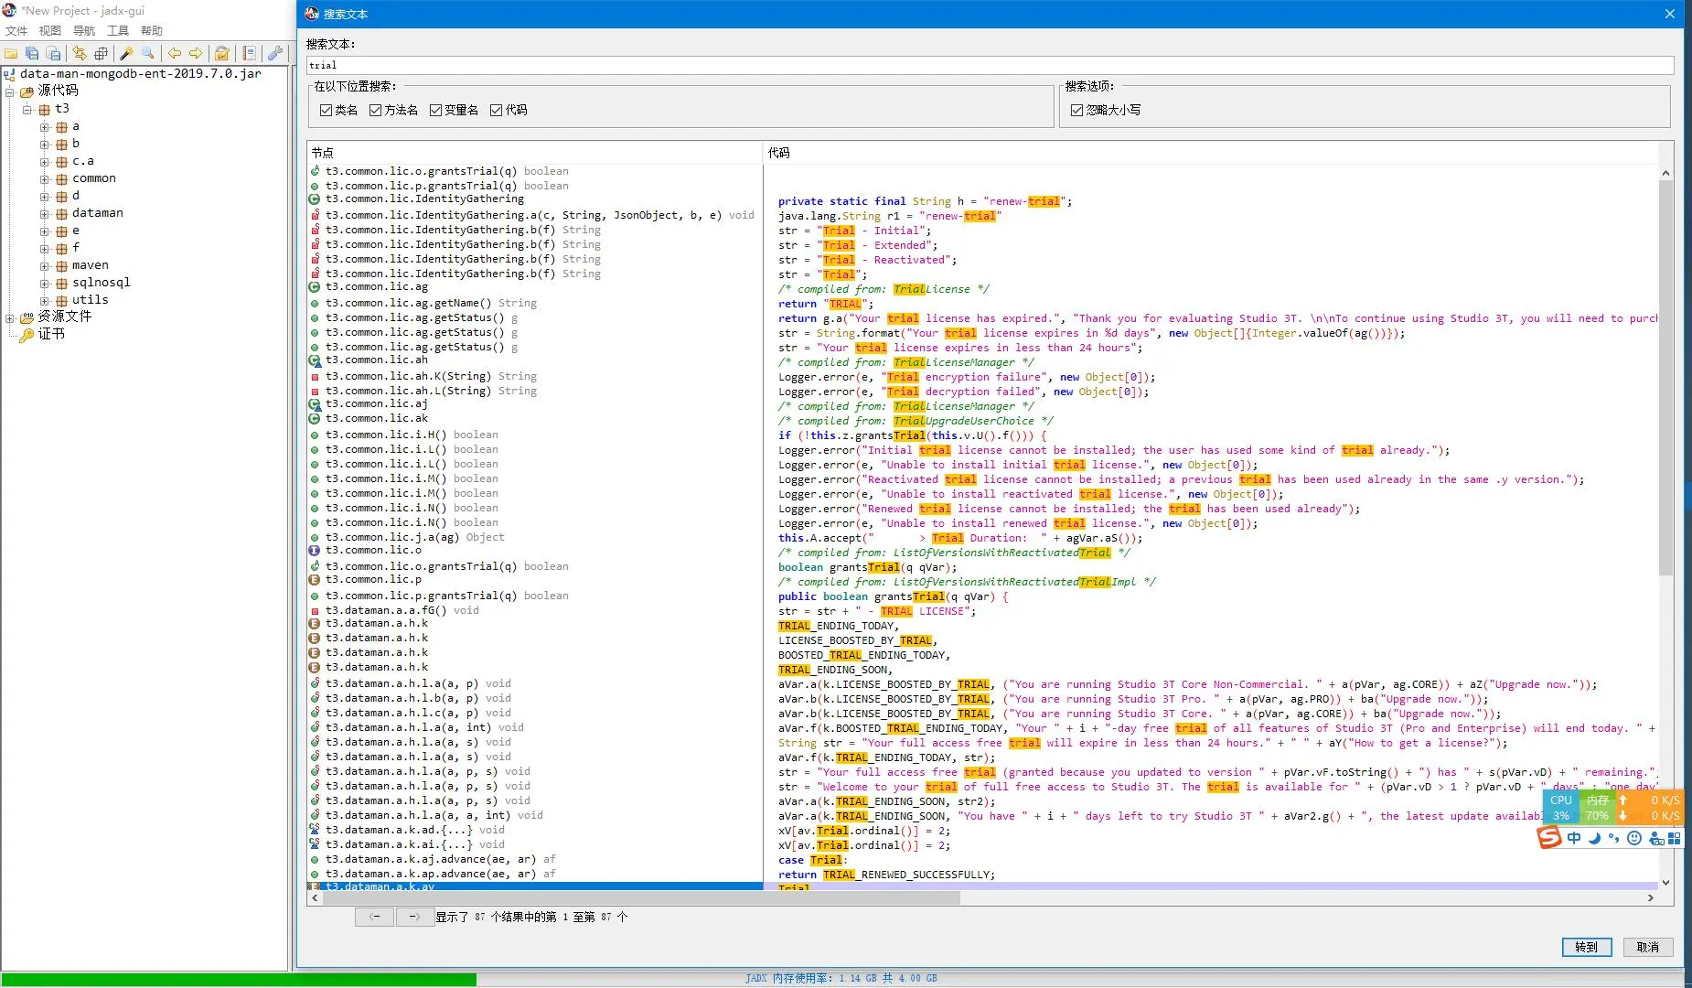
Task: Click the 源代码 folder icon in tree
Action: click(x=27, y=91)
